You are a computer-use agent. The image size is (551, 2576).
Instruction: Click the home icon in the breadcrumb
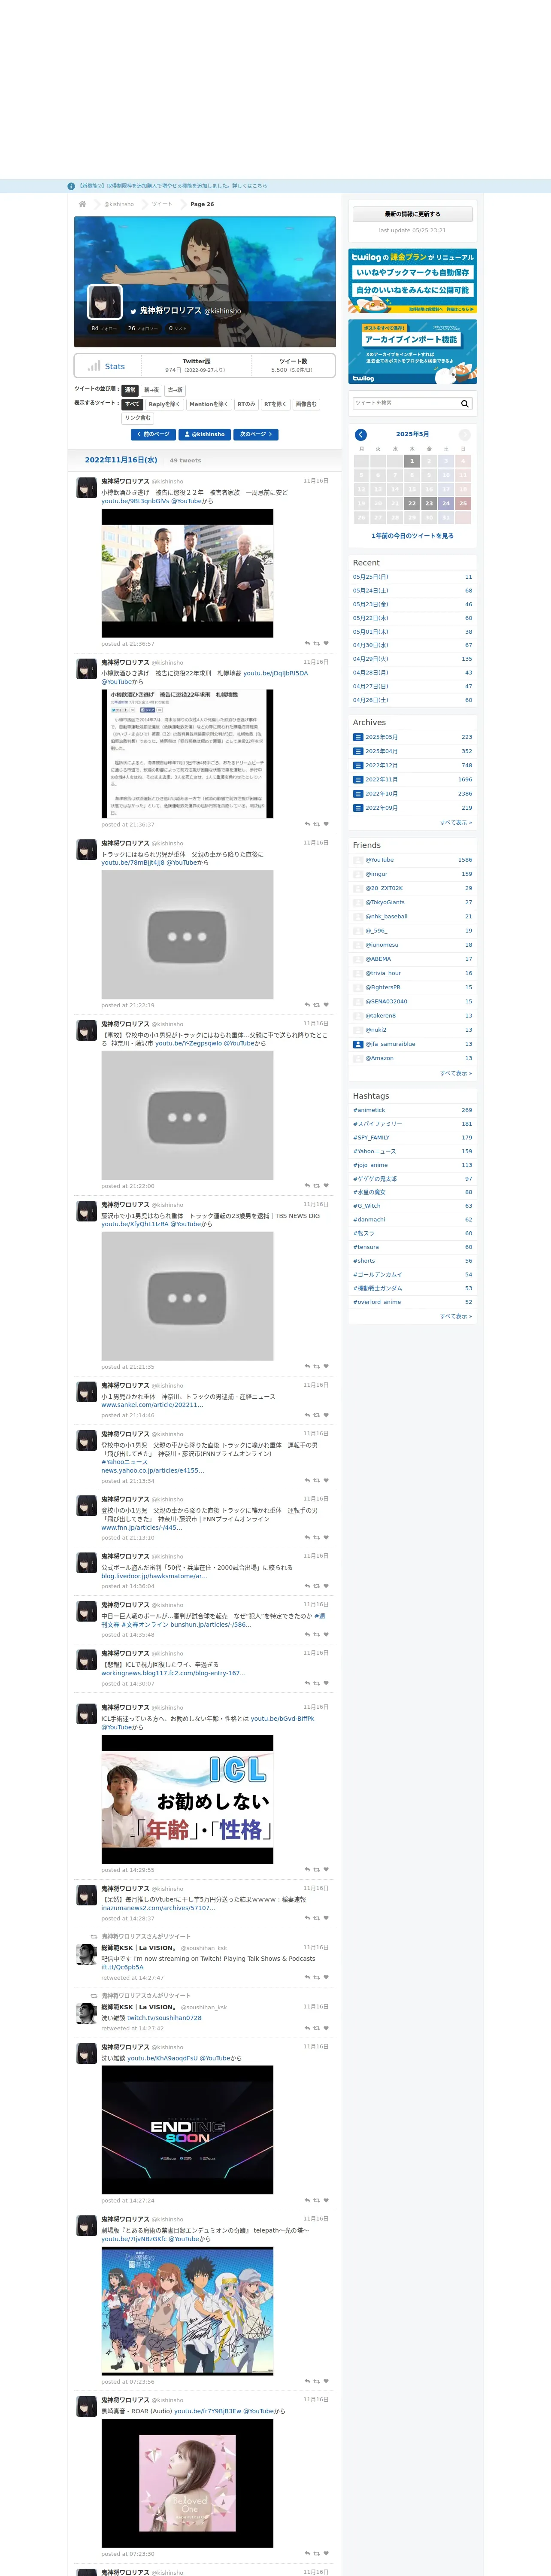pos(82,204)
